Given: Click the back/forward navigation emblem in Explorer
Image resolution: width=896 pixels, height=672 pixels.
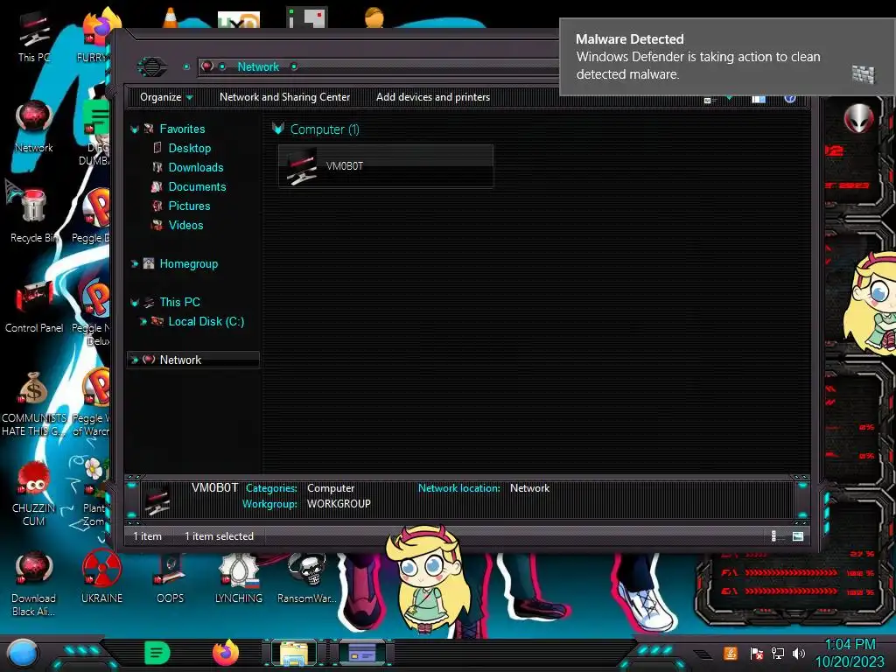Looking at the screenshot, I should [152, 66].
